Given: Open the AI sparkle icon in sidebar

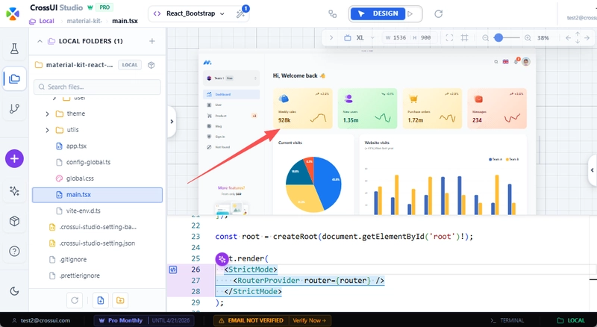Looking at the screenshot, I should pos(14,191).
